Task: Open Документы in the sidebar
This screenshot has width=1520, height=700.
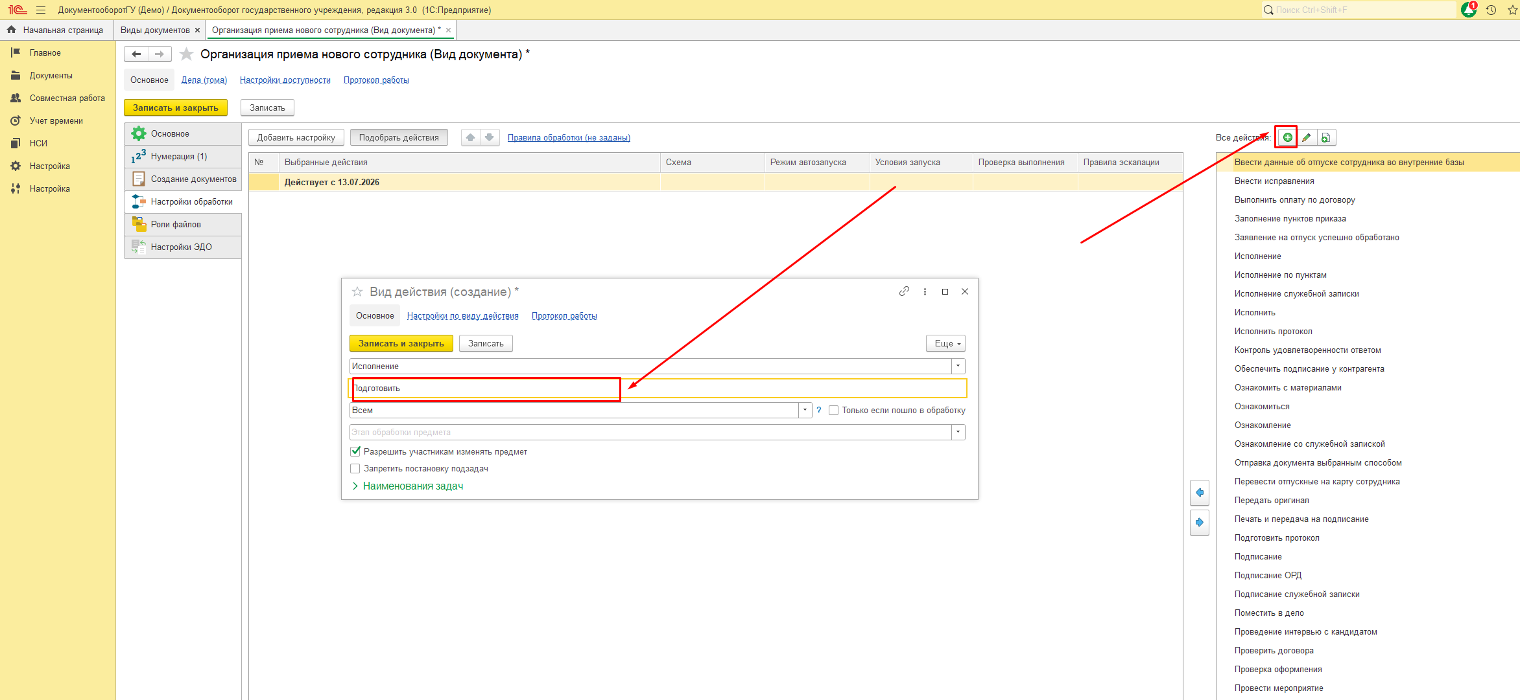Action: click(x=51, y=75)
